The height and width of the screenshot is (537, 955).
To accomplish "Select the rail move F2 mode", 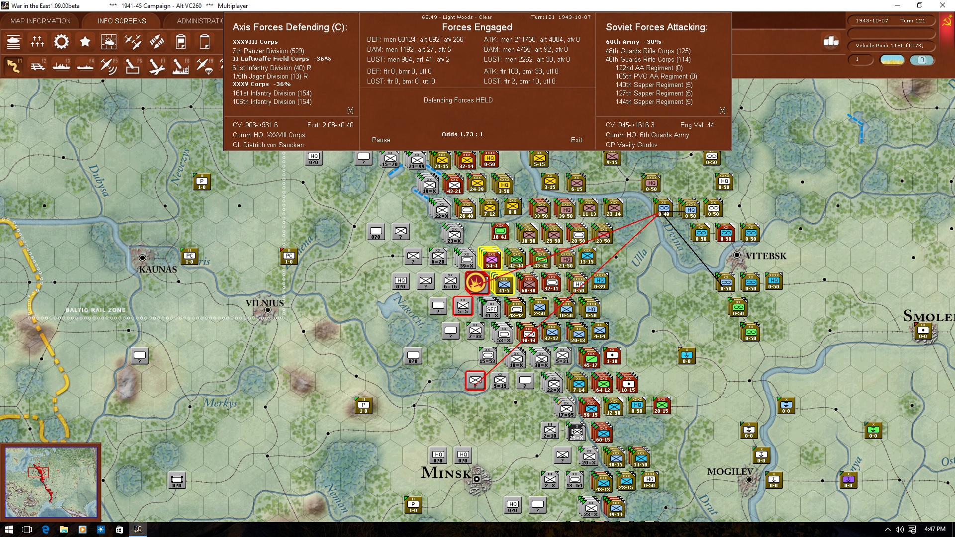I will pyautogui.click(x=38, y=66).
